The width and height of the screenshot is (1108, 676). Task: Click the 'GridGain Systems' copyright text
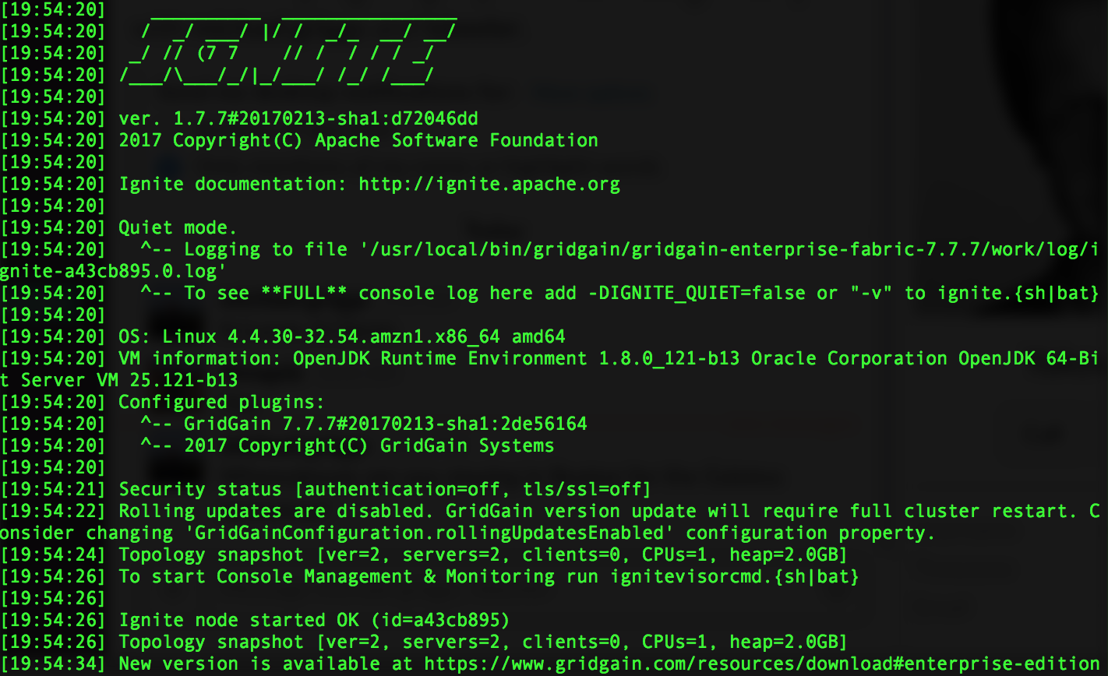tap(468, 446)
